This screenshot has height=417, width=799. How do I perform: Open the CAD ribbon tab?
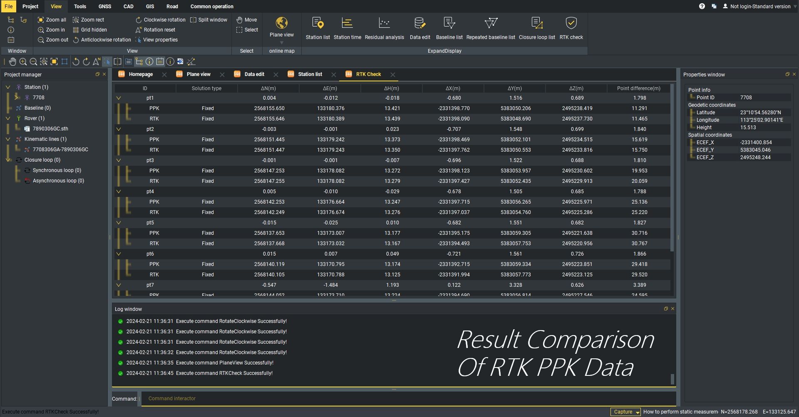pos(129,6)
